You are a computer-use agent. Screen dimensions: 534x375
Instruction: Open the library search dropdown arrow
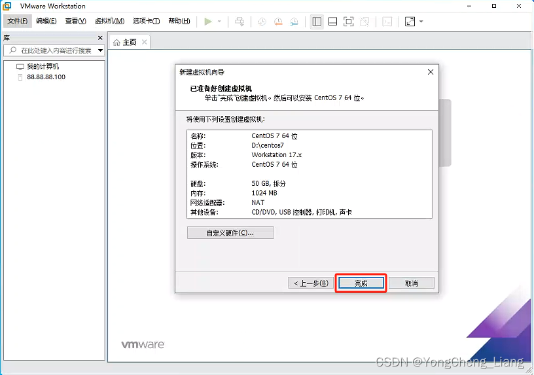click(x=101, y=50)
